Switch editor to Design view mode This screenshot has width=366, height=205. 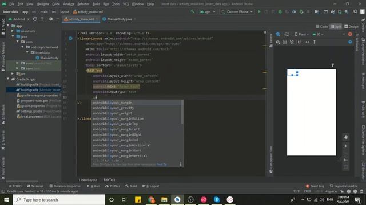tap(351, 27)
